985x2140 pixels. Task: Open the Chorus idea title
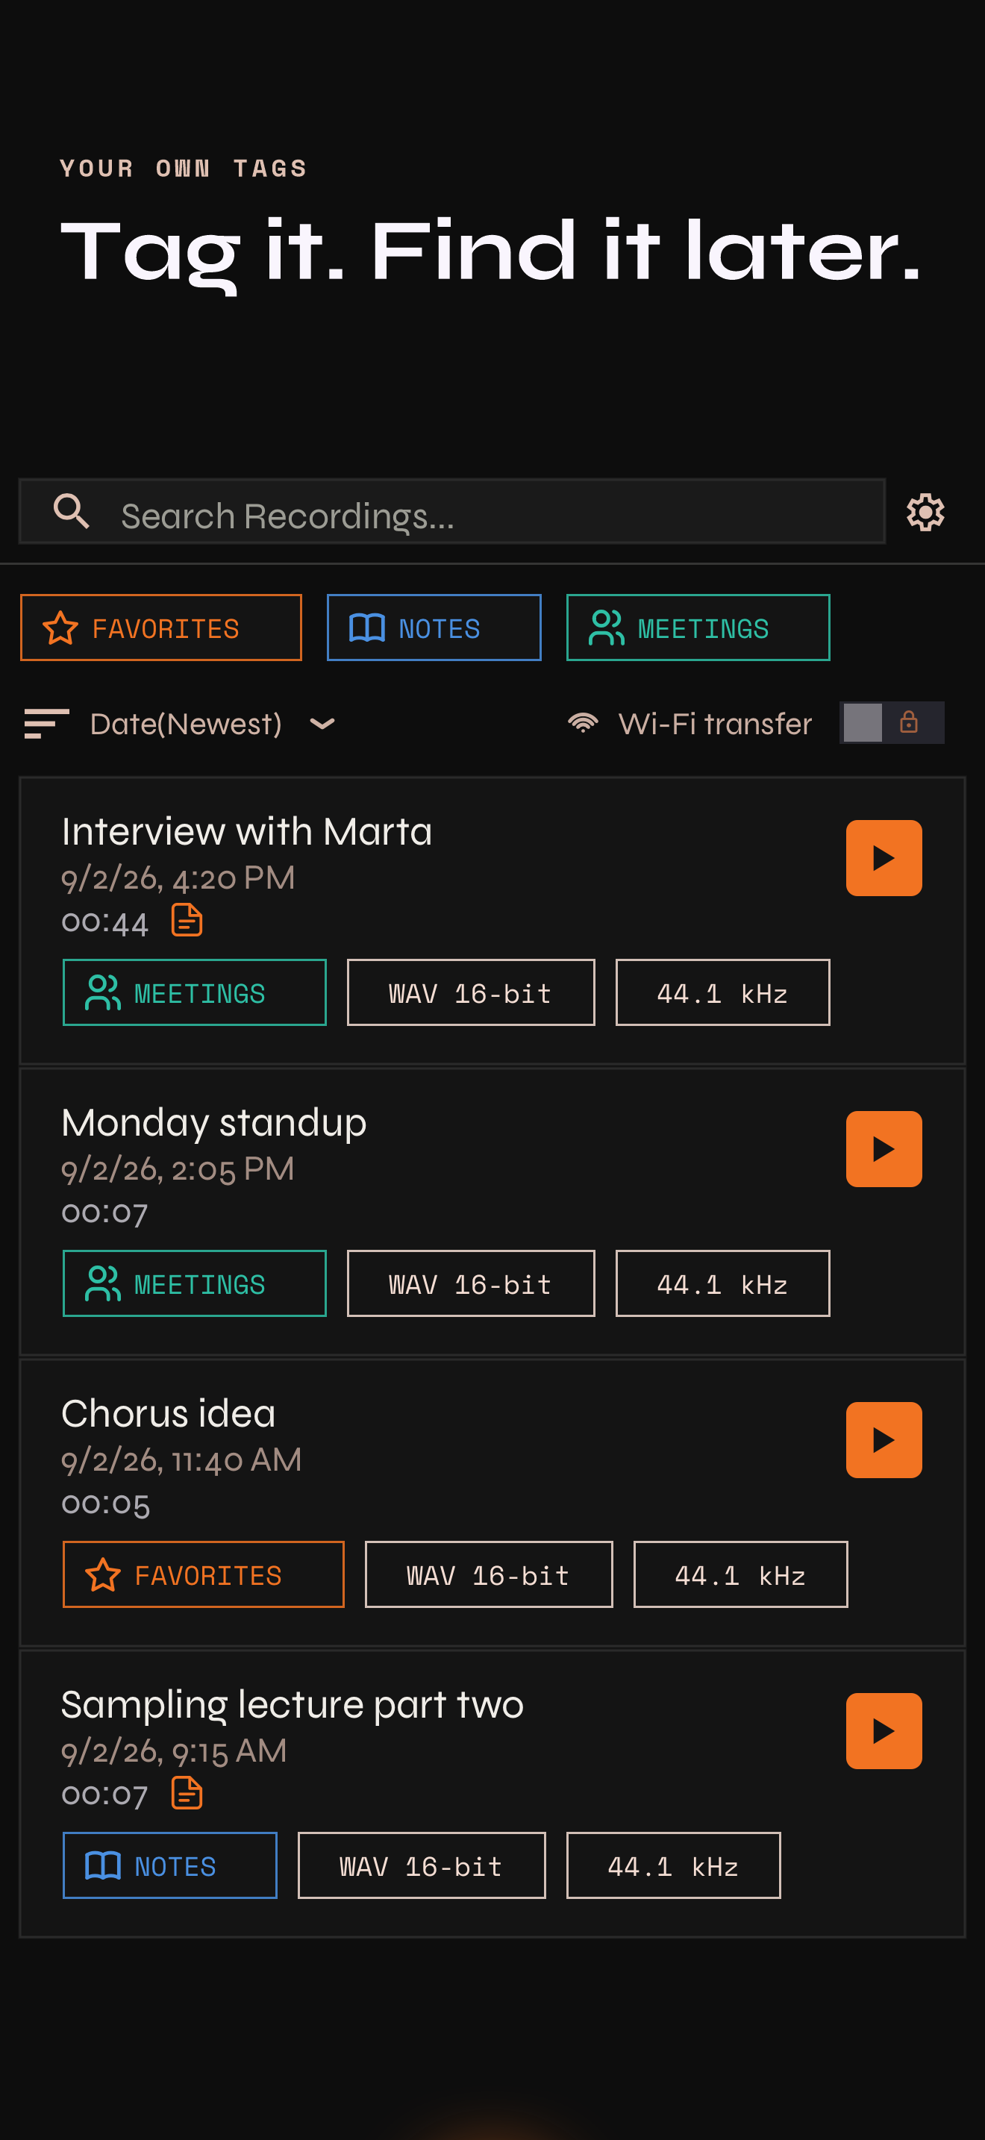pyautogui.click(x=169, y=1414)
